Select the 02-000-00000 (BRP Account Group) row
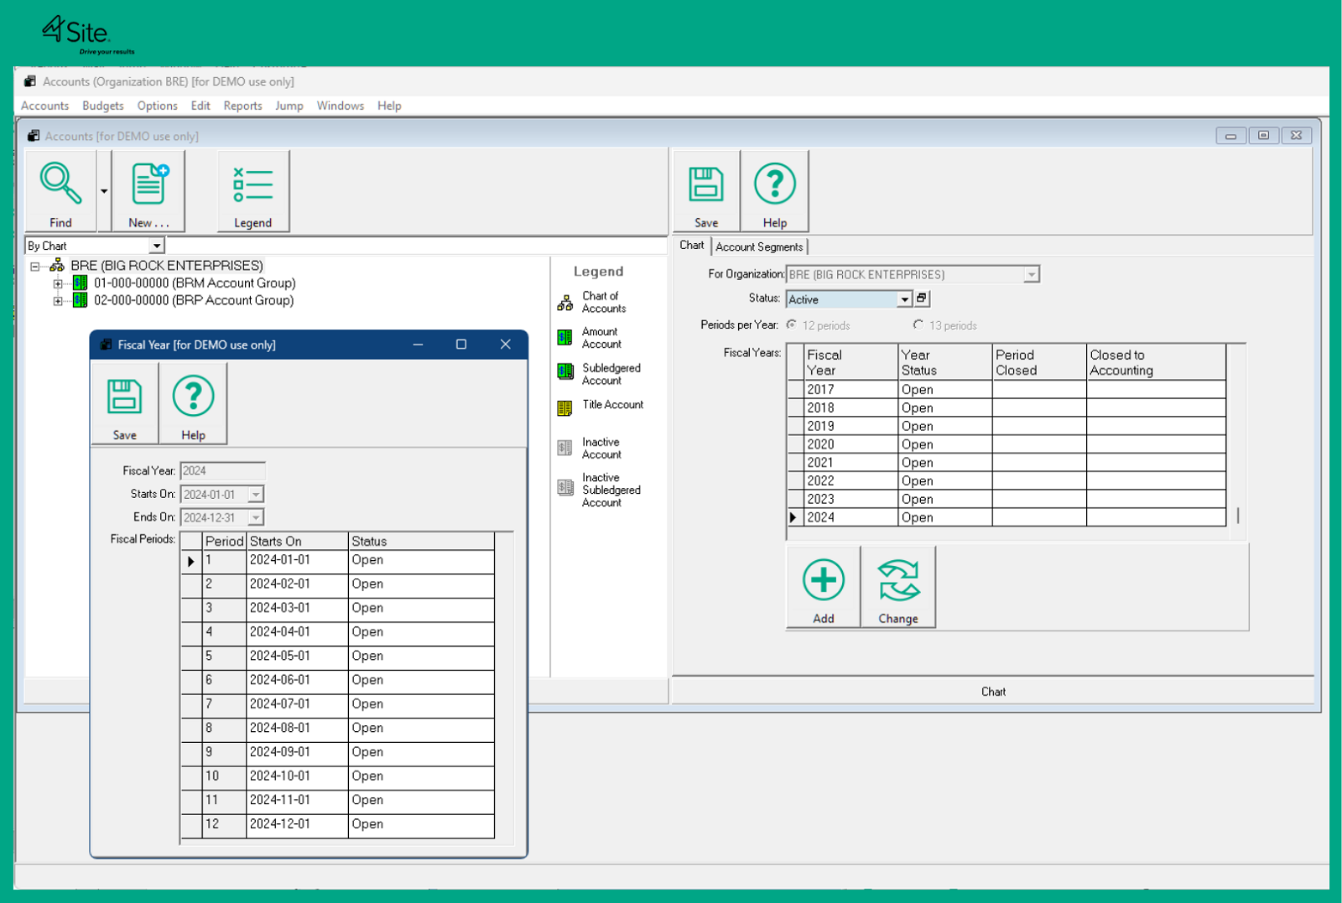This screenshot has height=903, width=1342. (x=194, y=300)
